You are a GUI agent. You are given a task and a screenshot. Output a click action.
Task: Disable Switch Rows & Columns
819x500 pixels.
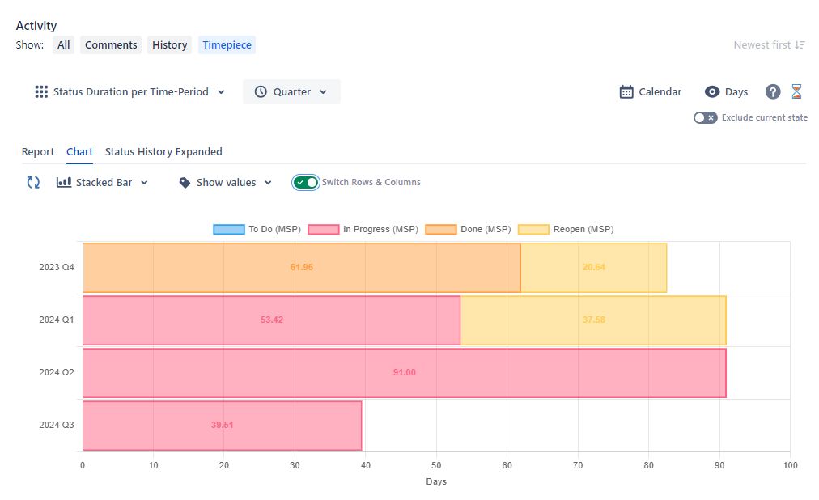(x=306, y=182)
